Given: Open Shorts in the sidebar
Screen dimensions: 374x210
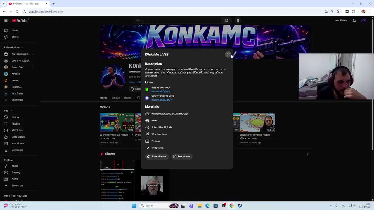Looking at the screenshot, I should coord(19,37).
